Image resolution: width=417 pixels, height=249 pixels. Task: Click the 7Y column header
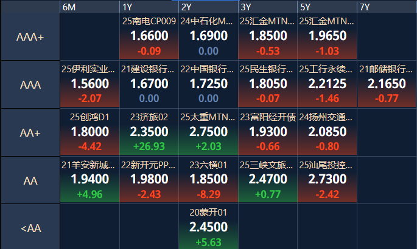pyautogui.click(x=387, y=7)
